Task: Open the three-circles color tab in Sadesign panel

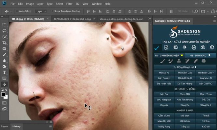Action: point(203,47)
